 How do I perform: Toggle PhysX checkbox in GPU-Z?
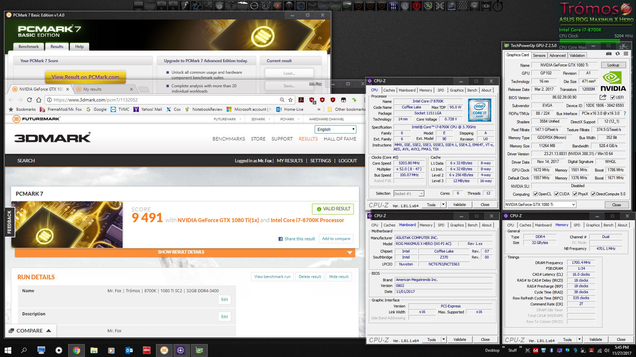(575, 194)
